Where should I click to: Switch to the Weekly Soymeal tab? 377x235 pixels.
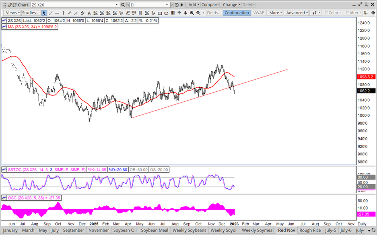258,230
